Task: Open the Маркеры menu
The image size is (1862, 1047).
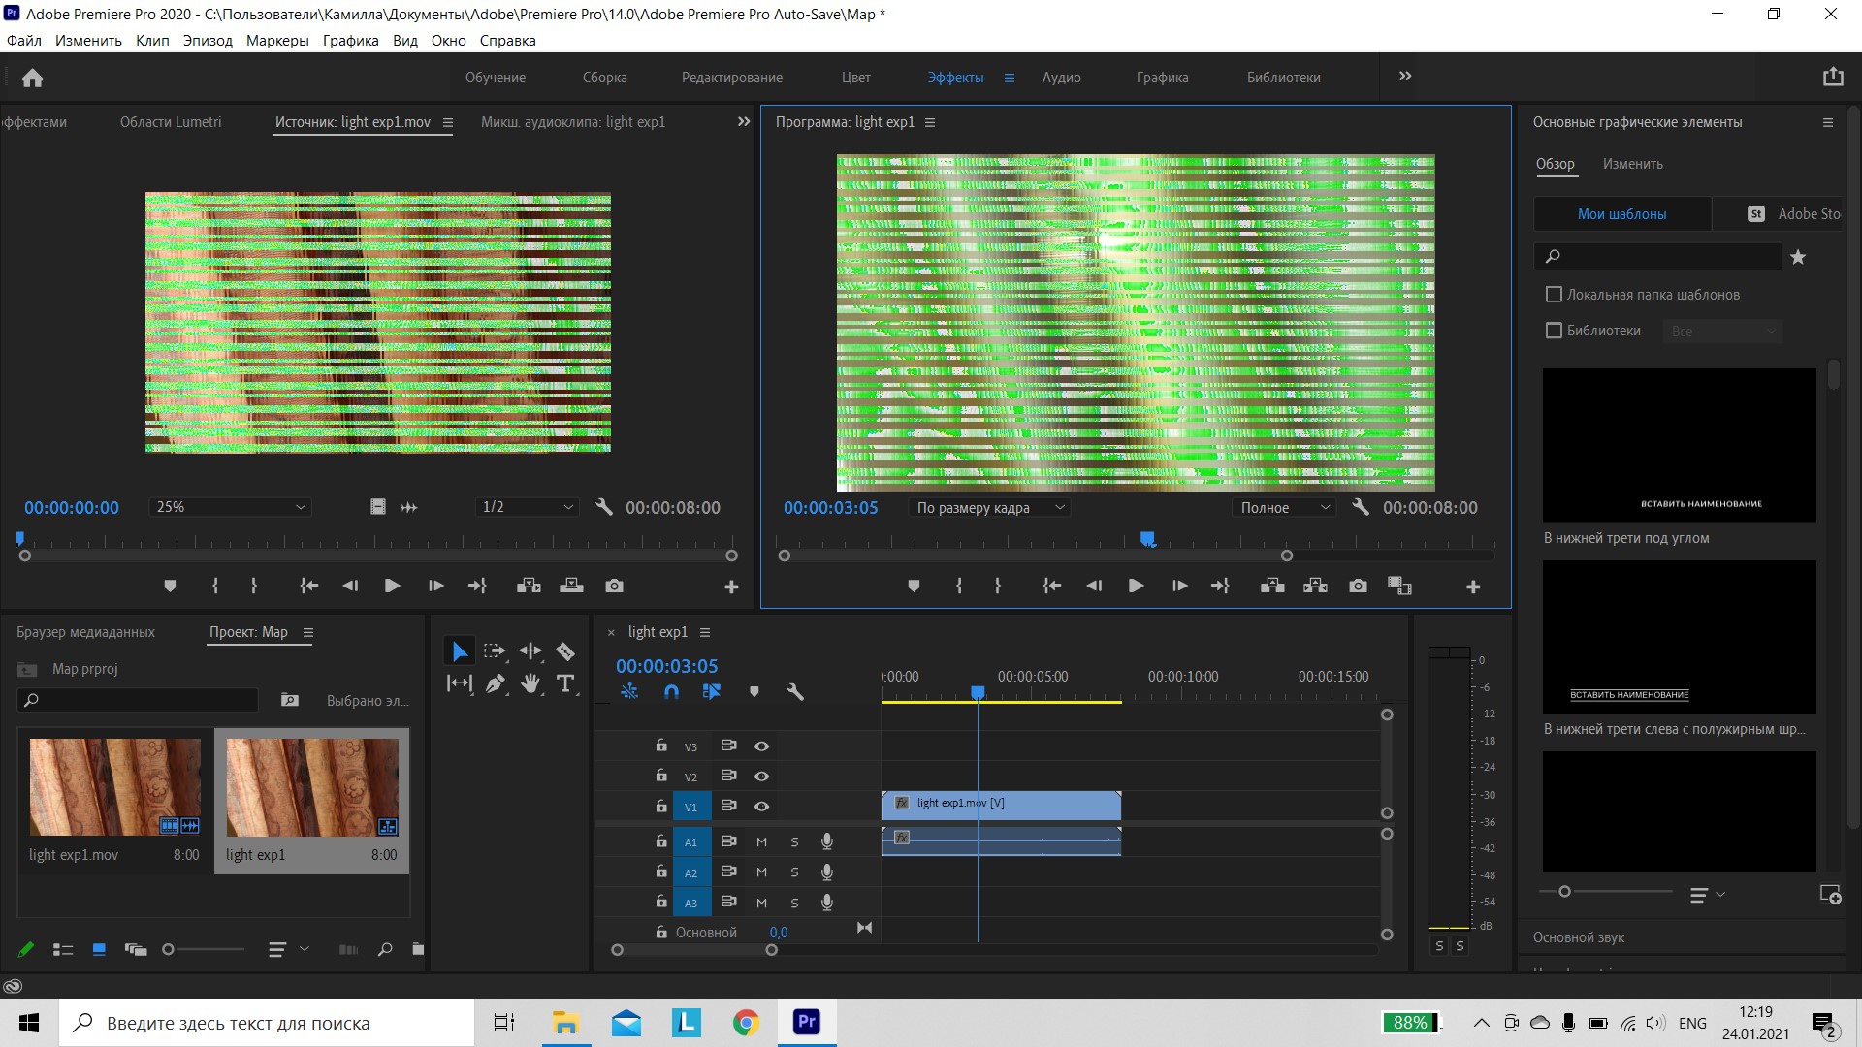Action: pyautogui.click(x=277, y=41)
